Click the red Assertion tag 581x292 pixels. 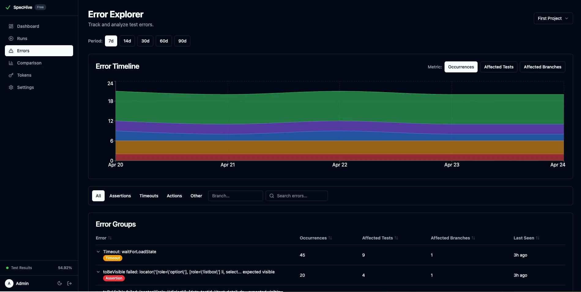click(114, 278)
